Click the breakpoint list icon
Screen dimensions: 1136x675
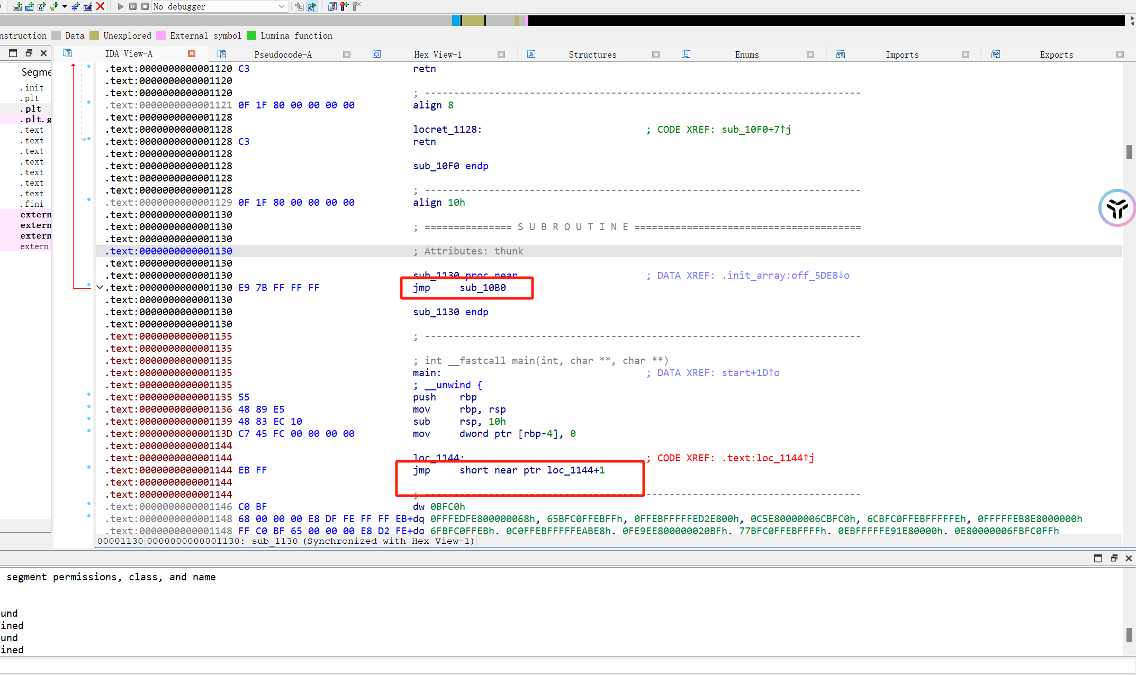click(332, 6)
